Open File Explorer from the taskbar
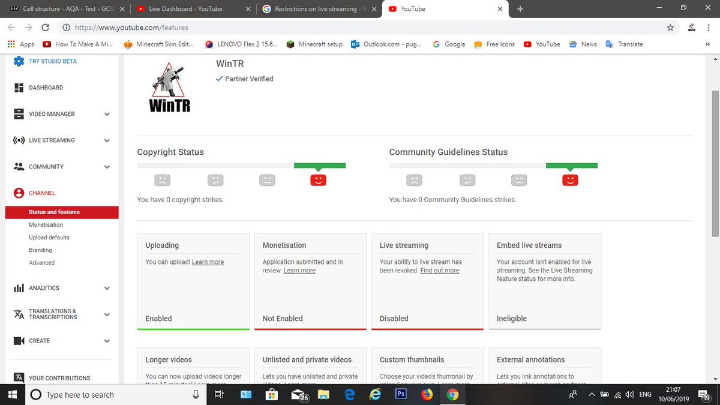 coord(324,394)
